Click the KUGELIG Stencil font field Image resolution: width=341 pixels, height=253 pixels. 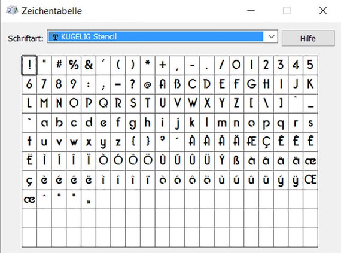coord(156,36)
